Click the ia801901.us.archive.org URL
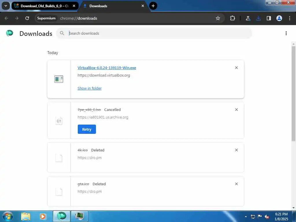 103,117
